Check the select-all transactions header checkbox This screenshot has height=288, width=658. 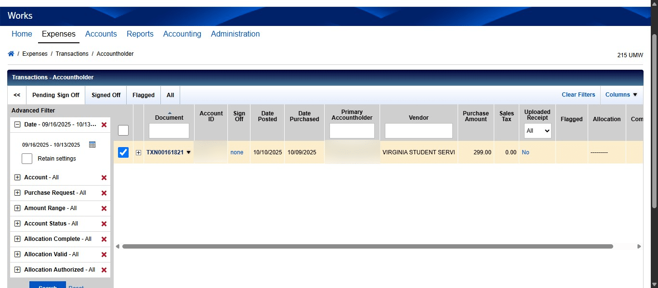pyautogui.click(x=123, y=130)
